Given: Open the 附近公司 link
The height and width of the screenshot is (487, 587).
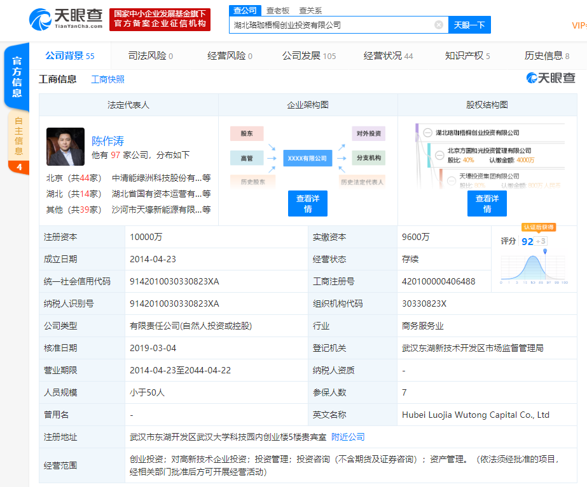Looking at the screenshot, I should (348, 437).
